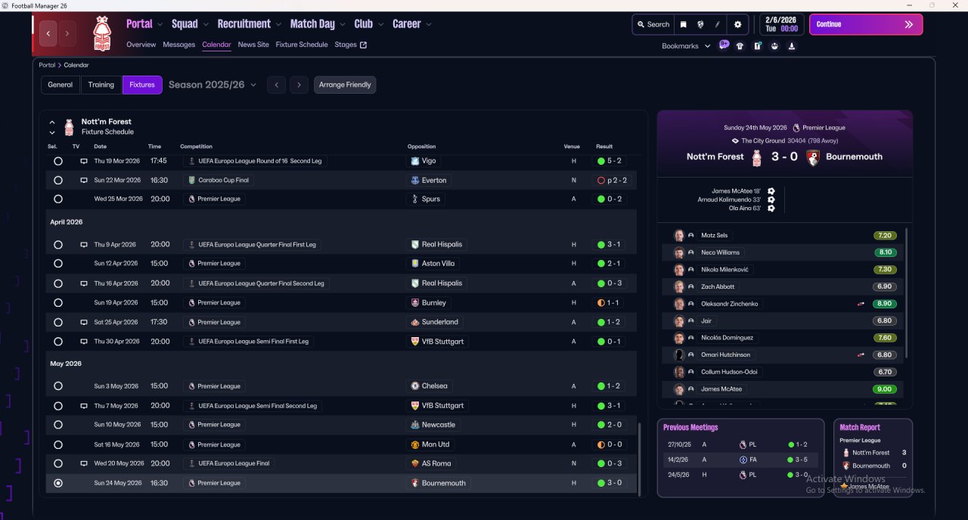
Task: Go back with the left arrow
Action: click(x=48, y=33)
